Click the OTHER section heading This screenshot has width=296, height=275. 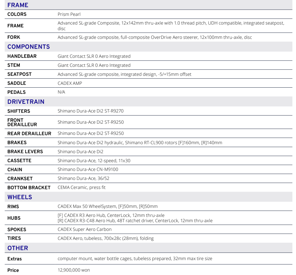click(18, 248)
